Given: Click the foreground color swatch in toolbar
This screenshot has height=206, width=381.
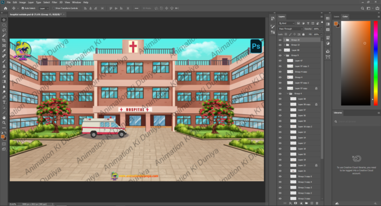Looking at the screenshot, I should (3, 137).
